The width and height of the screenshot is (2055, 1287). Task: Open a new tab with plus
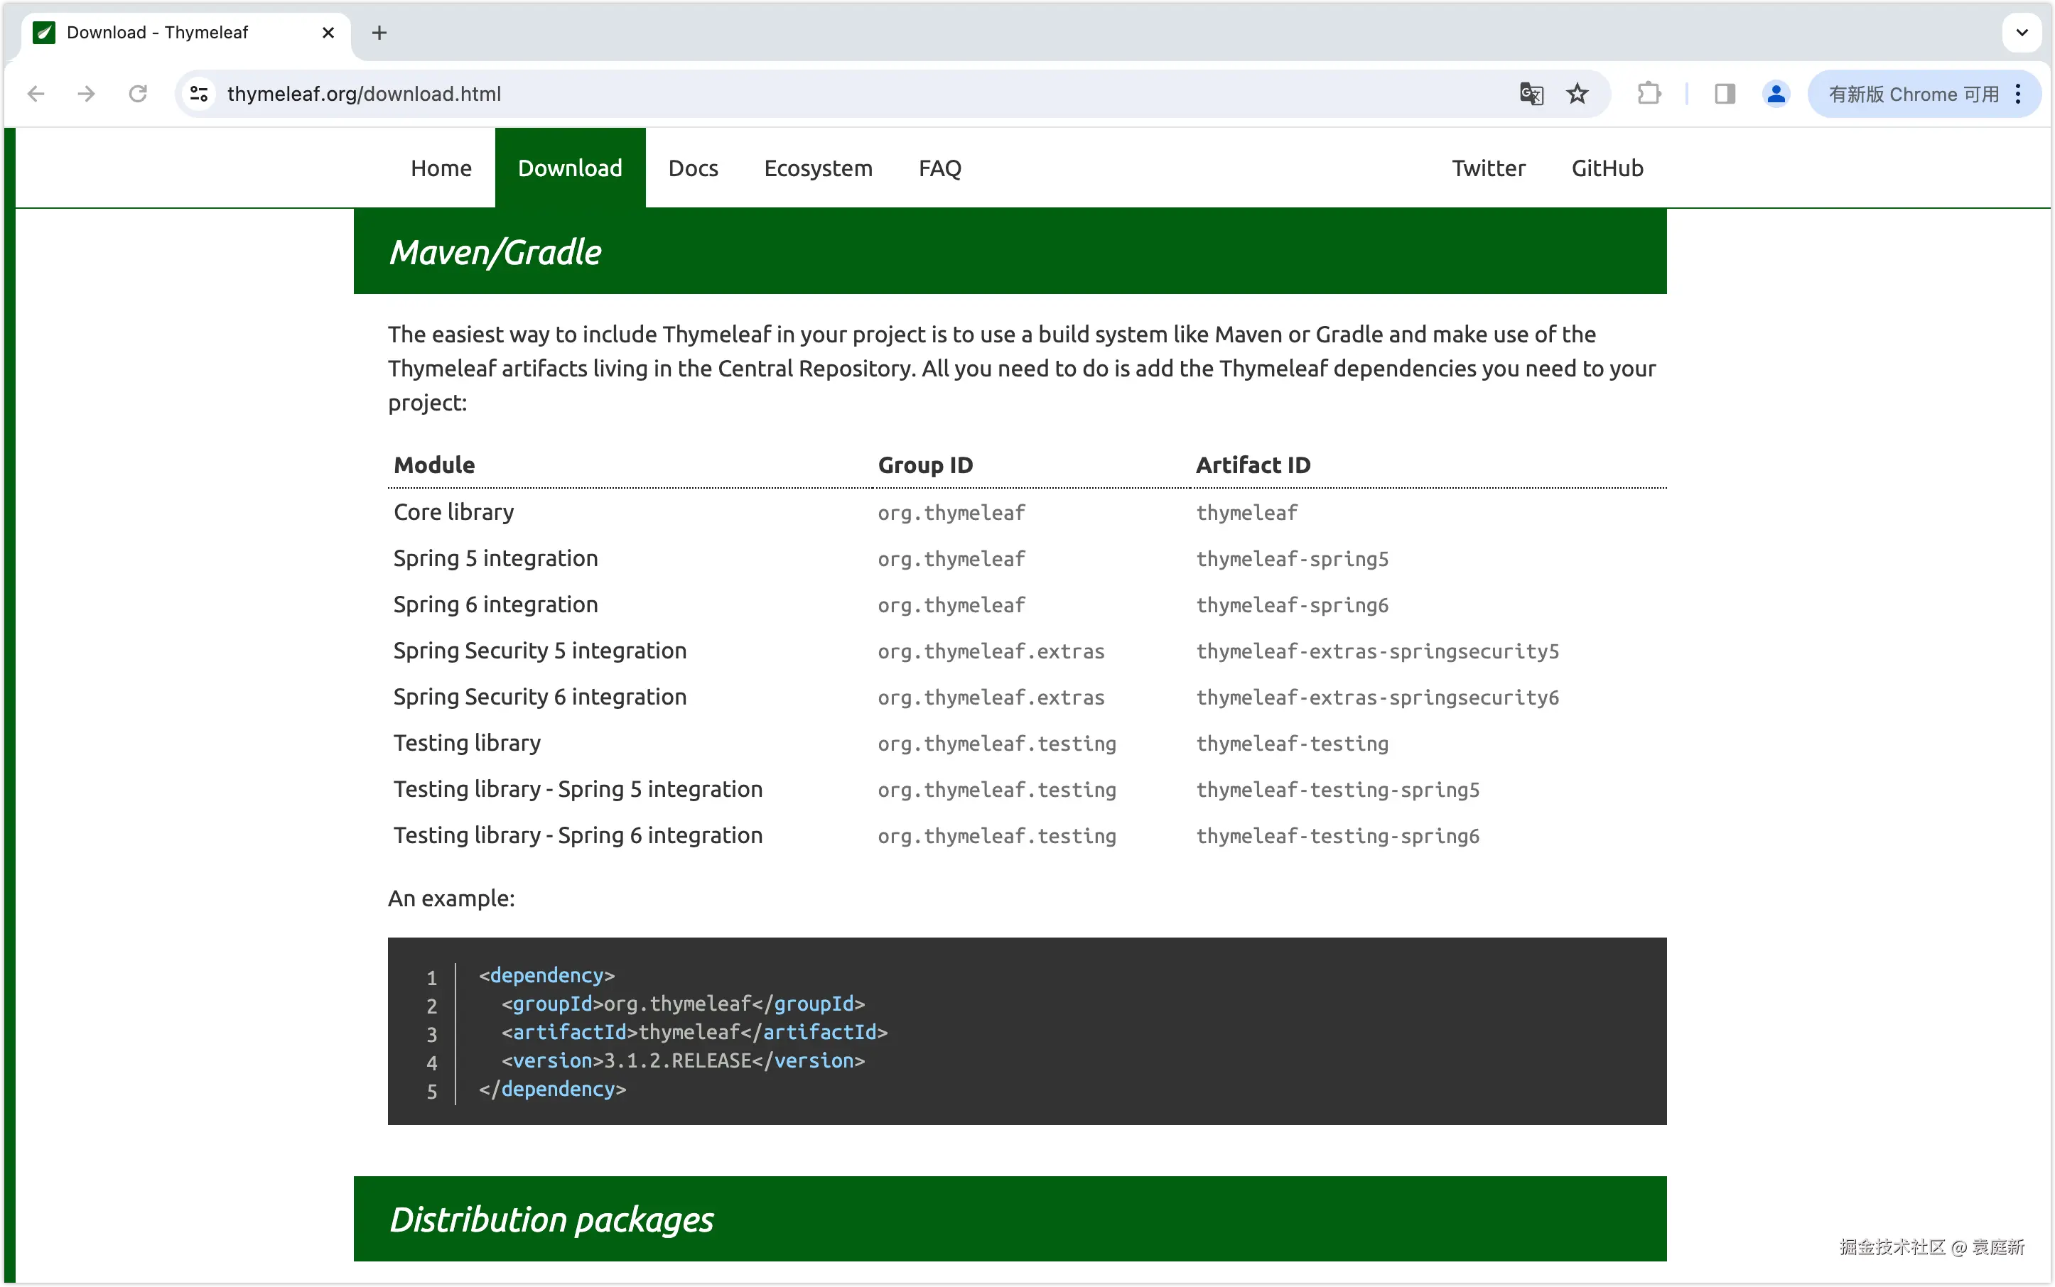point(380,33)
